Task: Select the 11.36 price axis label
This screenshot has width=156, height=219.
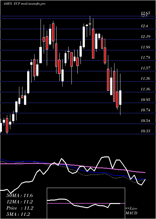Action: (x=145, y=79)
